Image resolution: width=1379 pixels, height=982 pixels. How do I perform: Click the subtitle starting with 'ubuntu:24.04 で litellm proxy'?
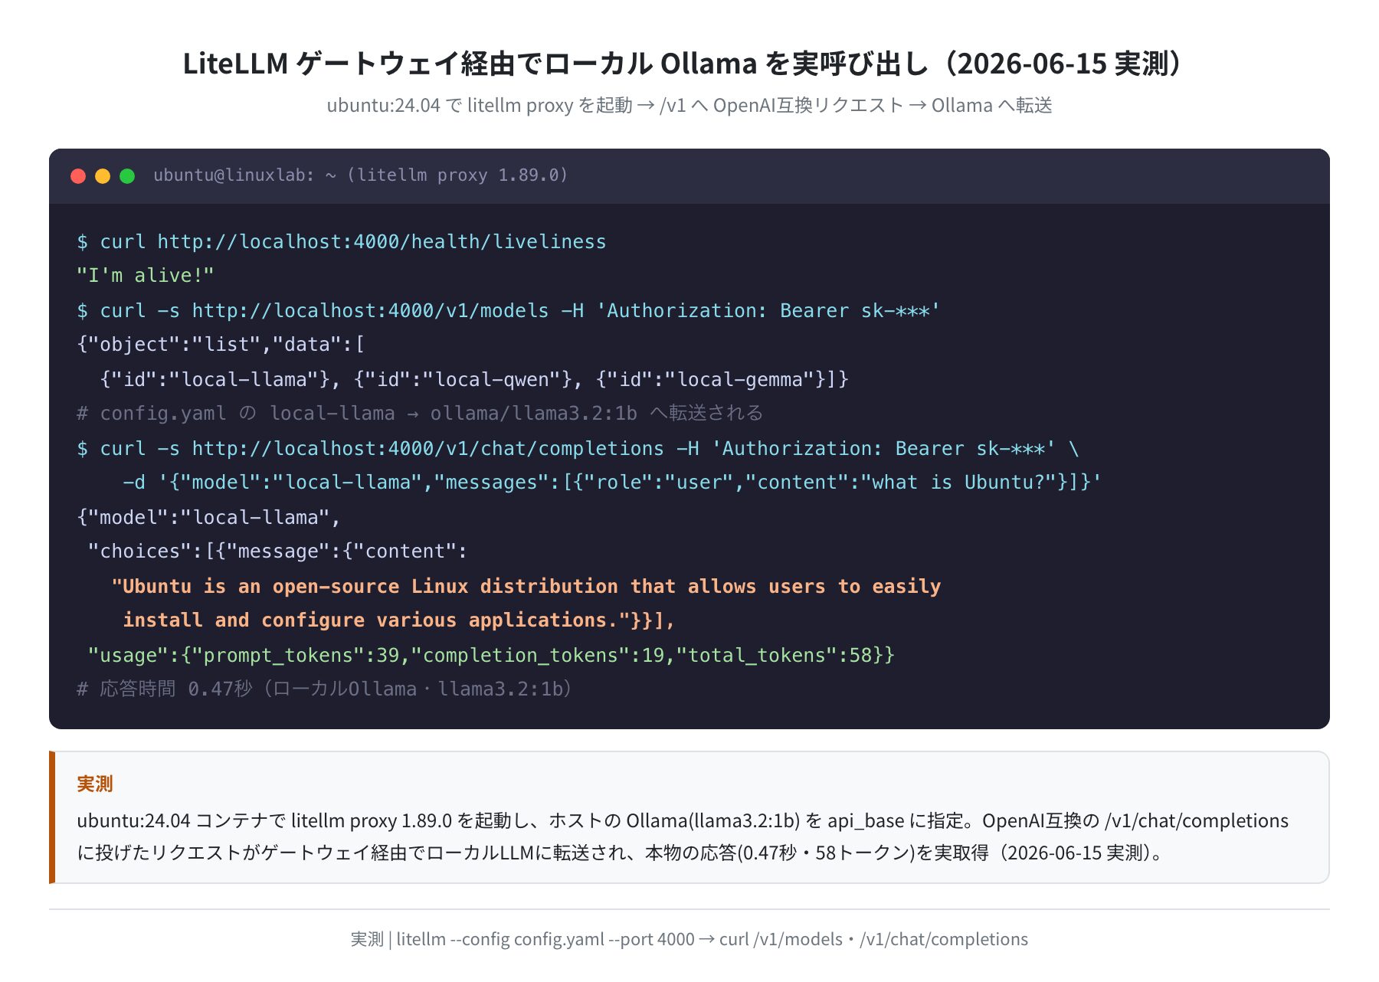tap(689, 105)
